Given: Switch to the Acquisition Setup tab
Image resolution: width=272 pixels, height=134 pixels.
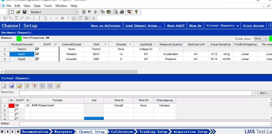Looking at the screenshot, I should [190, 132].
